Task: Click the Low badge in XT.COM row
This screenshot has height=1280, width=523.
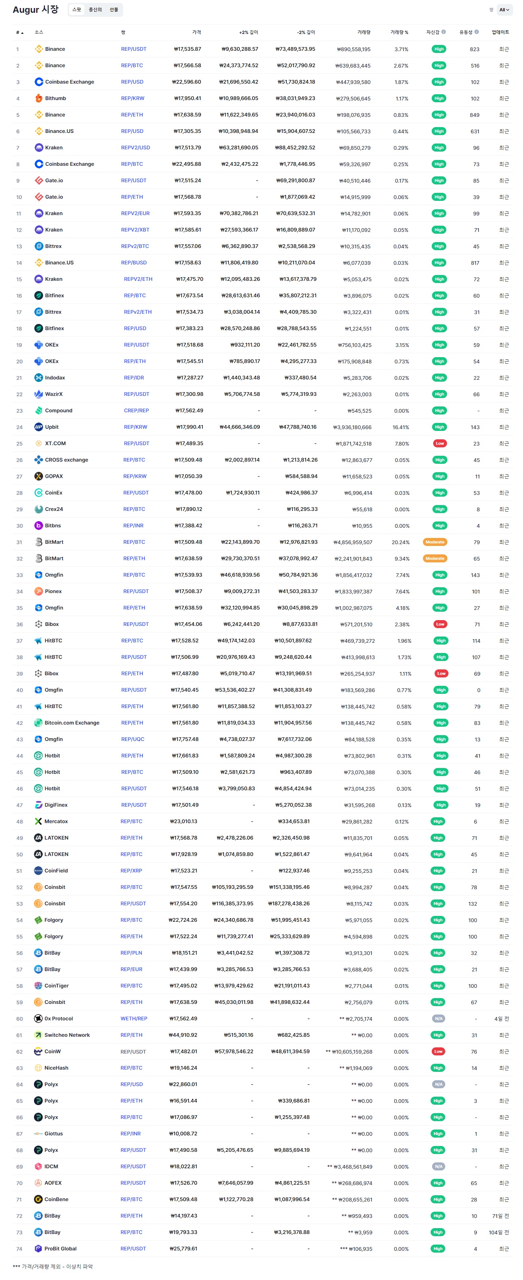Action: click(x=440, y=443)
